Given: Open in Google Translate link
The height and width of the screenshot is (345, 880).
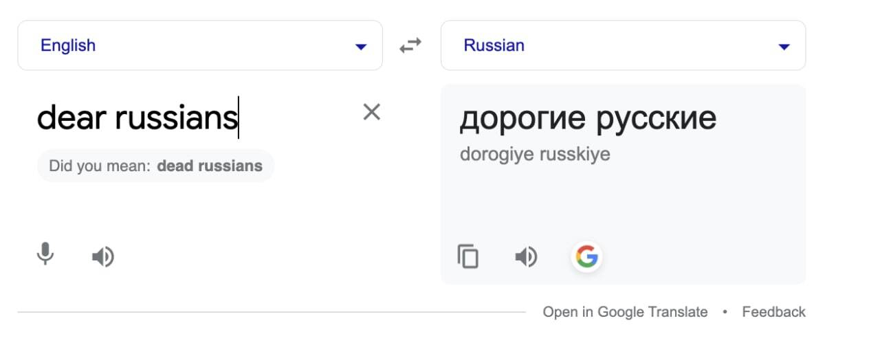Looking at the screenshot, I should [625, 312].
